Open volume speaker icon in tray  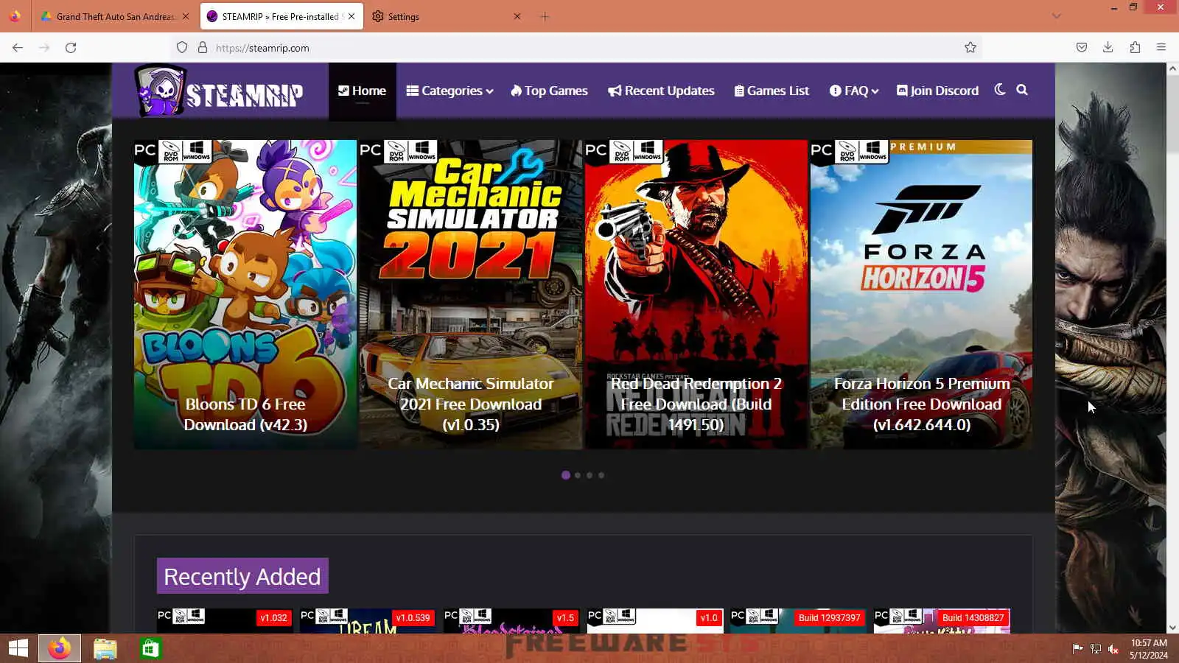tap(1113, 649)
